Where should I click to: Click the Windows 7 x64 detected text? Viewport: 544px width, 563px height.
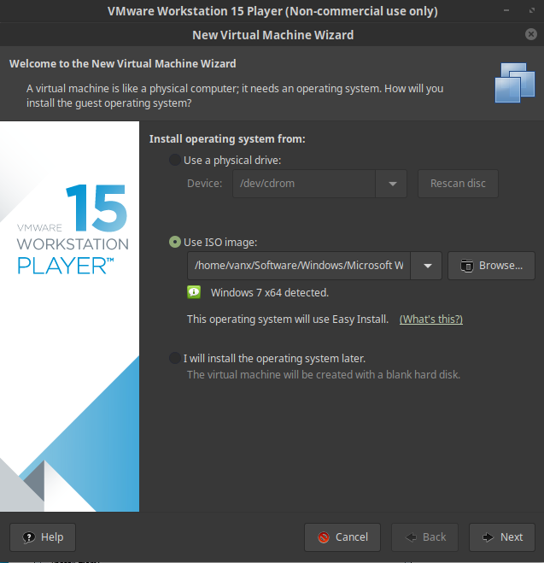click(x=270, y=293)
